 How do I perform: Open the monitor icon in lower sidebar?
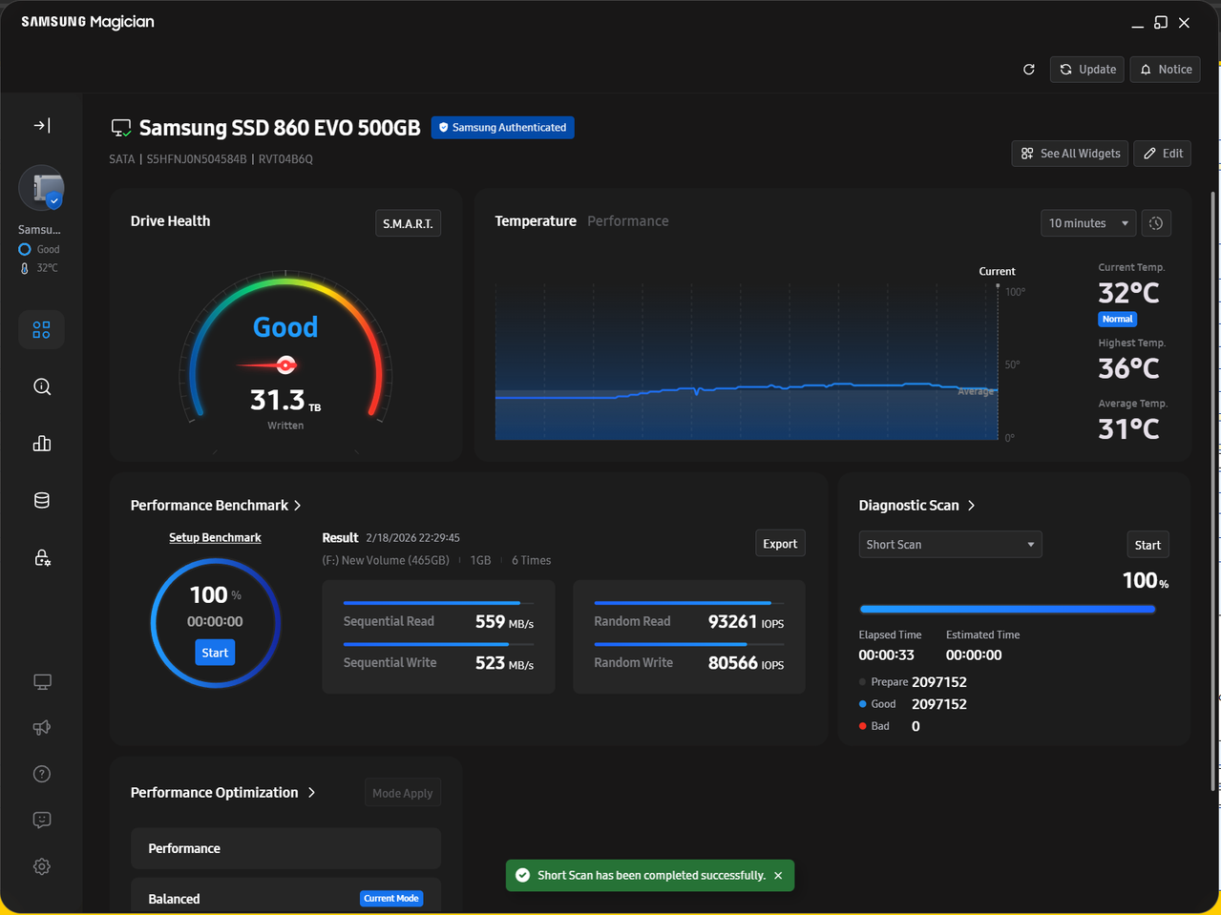tap(42, 682)
